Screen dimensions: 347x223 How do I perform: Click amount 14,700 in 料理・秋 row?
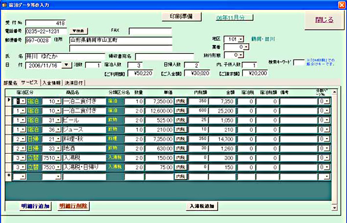[x=222, y=139]
